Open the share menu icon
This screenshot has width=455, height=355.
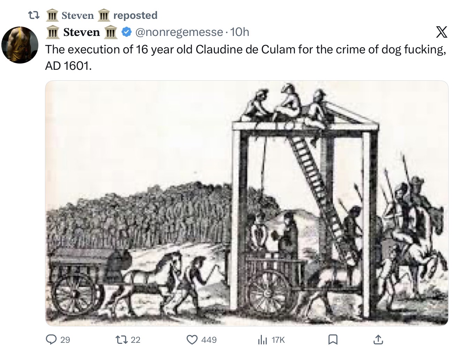click(x=378, y=339)
